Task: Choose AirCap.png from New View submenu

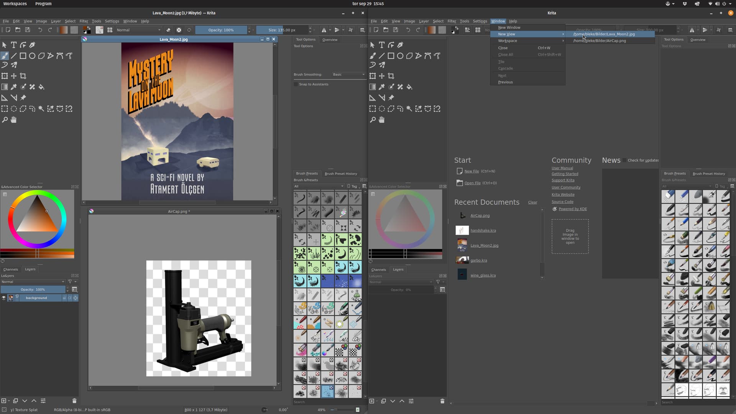Action: [x=600, y=41]
